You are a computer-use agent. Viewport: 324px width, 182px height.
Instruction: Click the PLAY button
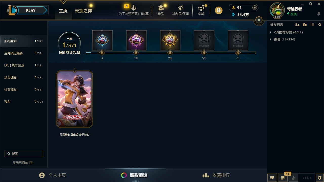tap(31, 10)
